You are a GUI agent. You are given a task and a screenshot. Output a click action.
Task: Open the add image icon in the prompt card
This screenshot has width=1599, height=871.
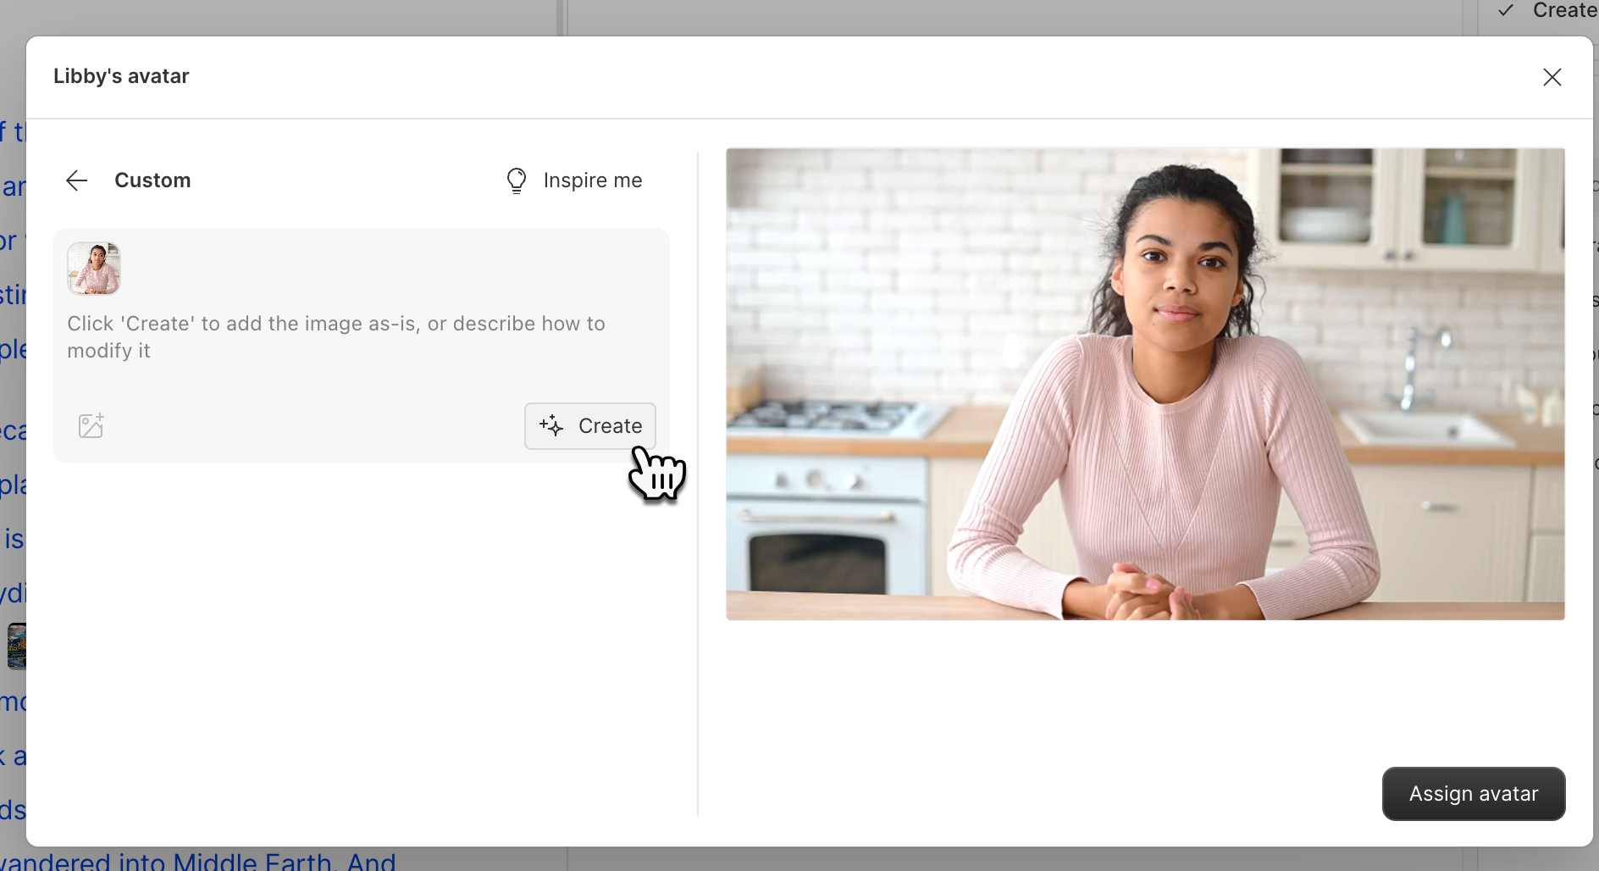tap(91, 425)
